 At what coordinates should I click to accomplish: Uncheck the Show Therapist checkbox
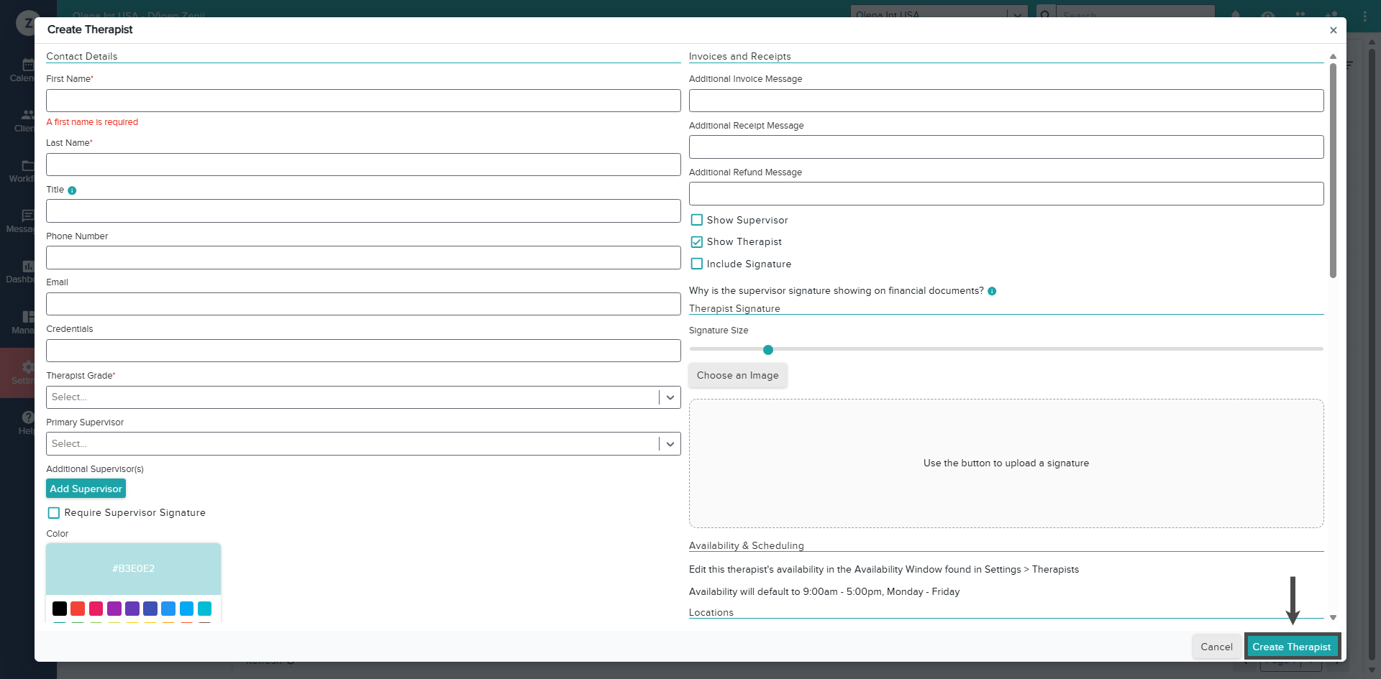click(x=696, y=242)
